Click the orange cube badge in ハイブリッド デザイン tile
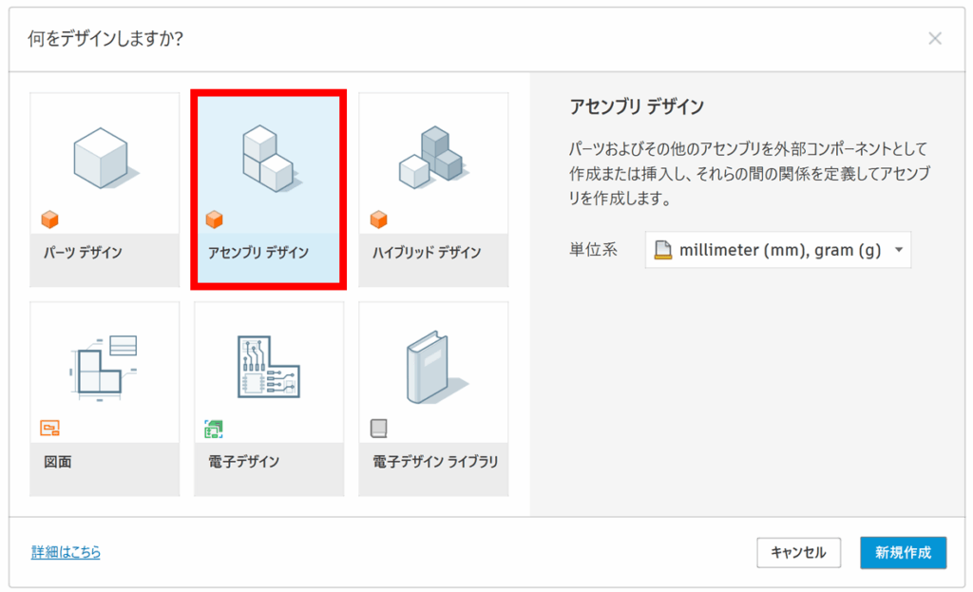 point(378,220)
